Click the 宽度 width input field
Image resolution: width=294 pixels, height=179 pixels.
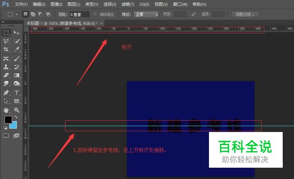(180, 14)
